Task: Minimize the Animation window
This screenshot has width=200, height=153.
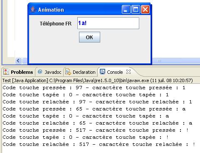Action: point(126,10)
